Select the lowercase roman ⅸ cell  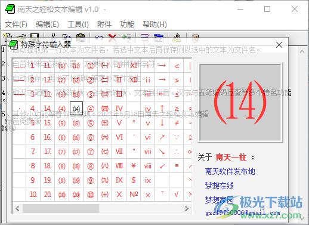(x=148, y=180)
